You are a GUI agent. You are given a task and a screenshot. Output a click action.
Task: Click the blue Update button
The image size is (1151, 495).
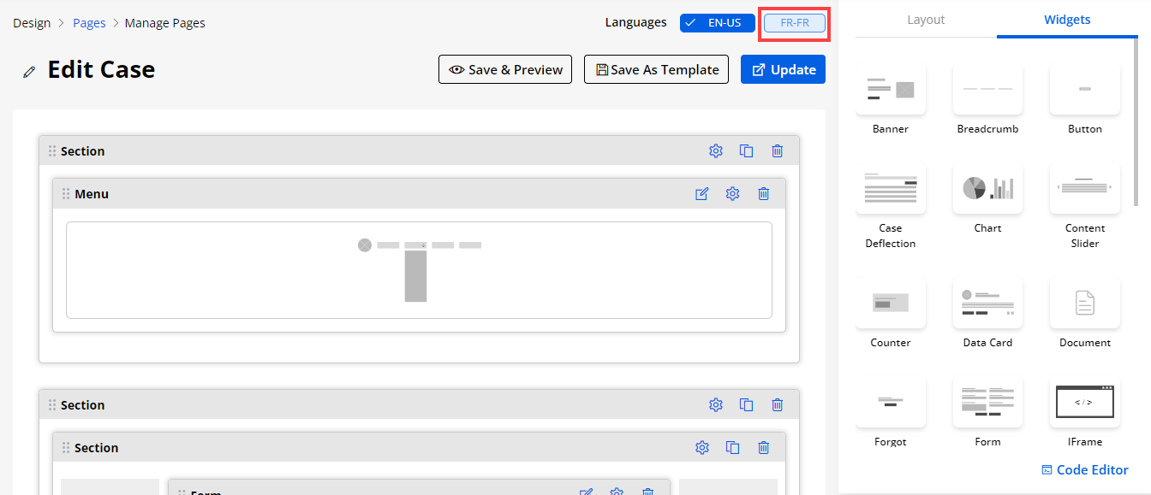click(x=783, y=70)
